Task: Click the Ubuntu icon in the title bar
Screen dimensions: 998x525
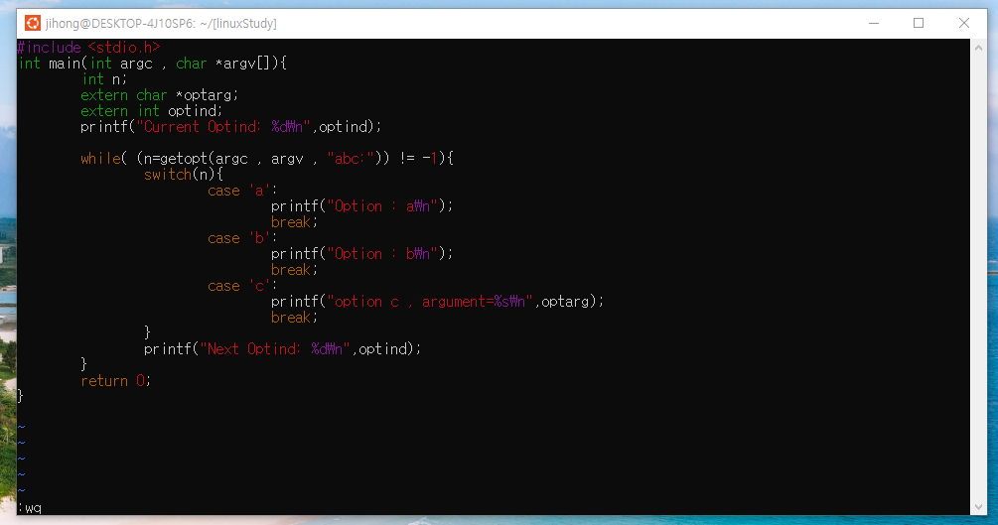Action: click(33, 24)
